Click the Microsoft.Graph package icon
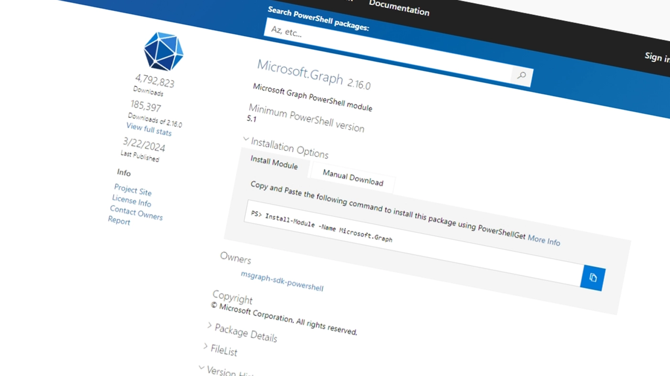The image size is (670, 376). 163,52
